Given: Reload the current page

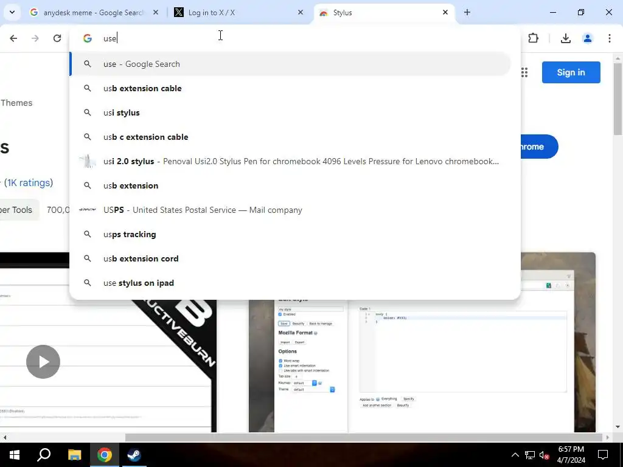Looking at the screenshot, I should coord(57,38).
